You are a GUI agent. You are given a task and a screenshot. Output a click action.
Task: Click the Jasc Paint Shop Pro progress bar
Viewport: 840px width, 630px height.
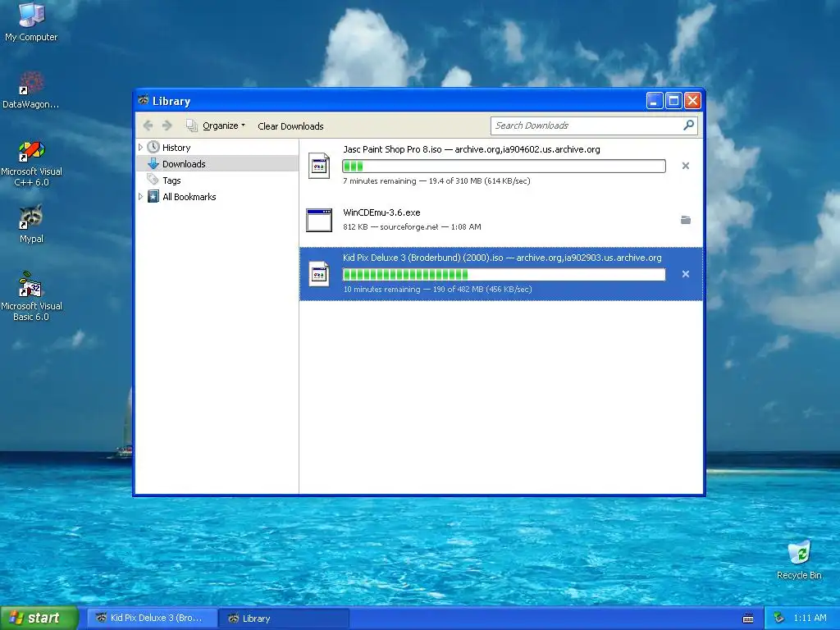point(504,166)
